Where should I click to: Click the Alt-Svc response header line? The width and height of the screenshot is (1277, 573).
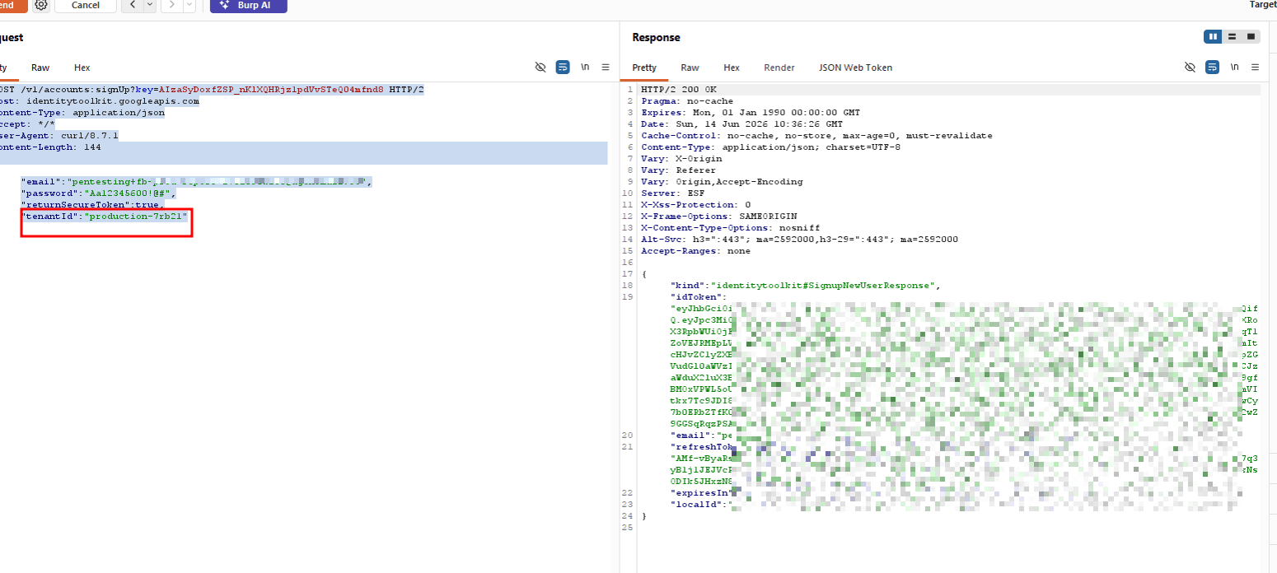pos(799,239)
